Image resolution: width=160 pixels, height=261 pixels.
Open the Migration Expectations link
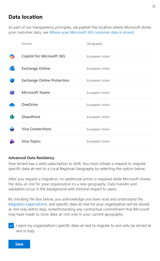point(28,204)
